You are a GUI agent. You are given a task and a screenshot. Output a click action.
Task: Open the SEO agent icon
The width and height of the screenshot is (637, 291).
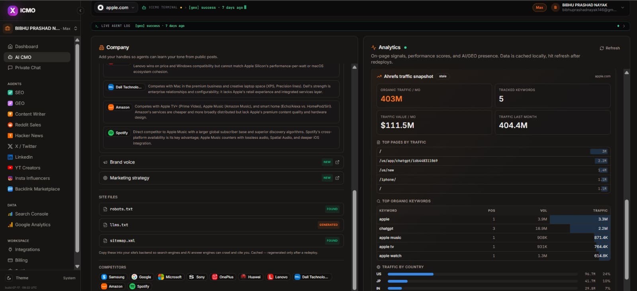[10, 93]
